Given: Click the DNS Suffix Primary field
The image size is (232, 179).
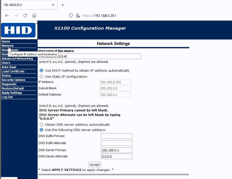Looking at the screenshot, I should coord(117,136).
